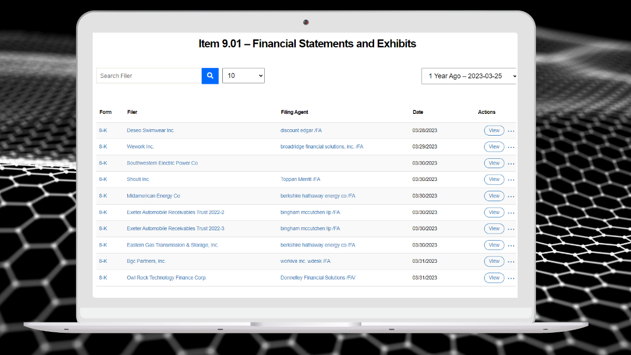Open the 1 Year Ago date range dropdown
The width and height of the screenshot is (631, 355).
469,76
